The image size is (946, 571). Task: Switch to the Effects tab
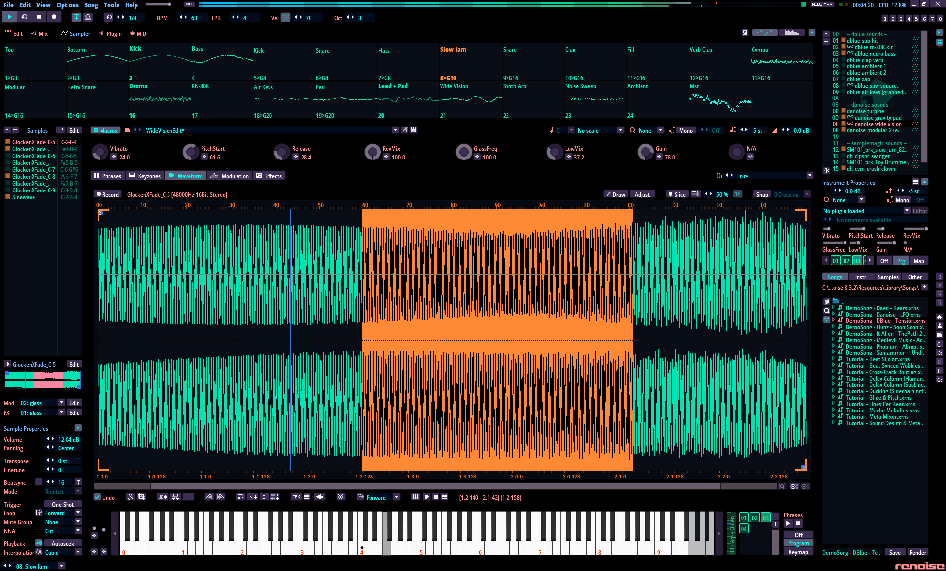269,176
